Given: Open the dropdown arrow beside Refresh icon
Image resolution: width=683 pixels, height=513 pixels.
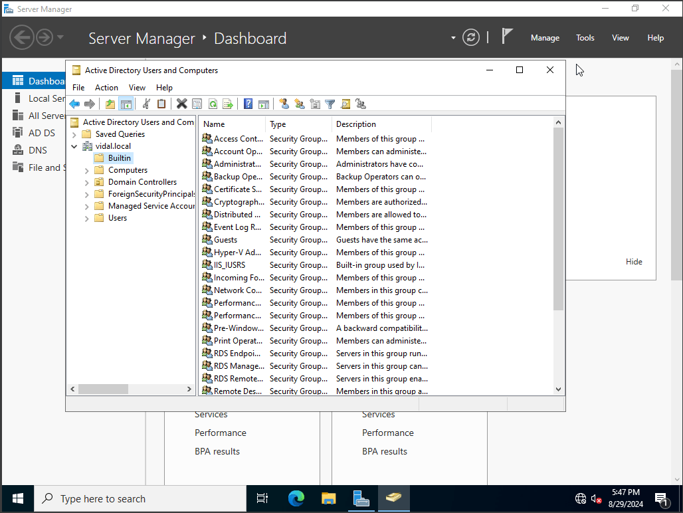Looking at the screenshot, I should pyautogui.click(x=453, y=38).
